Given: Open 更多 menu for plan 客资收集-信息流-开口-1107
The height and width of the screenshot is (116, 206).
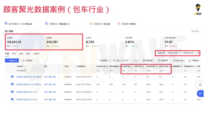Looking at the screenshot, I should (54, 100).
